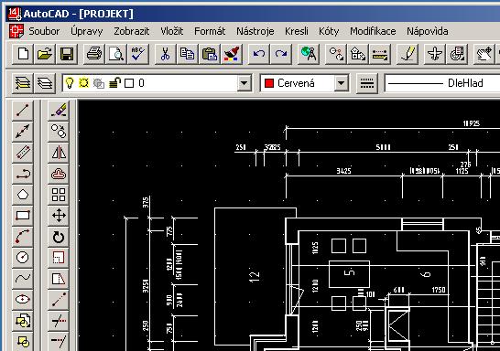Screen dimensions: 500x351
Task: Toggle the layer freeze sun icon
Action: tap(83, 83)
